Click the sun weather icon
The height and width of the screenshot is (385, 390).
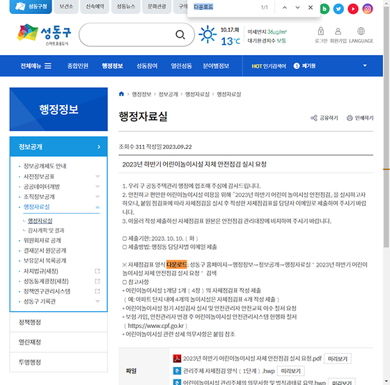pyautogui.click(x=208, y=34)
